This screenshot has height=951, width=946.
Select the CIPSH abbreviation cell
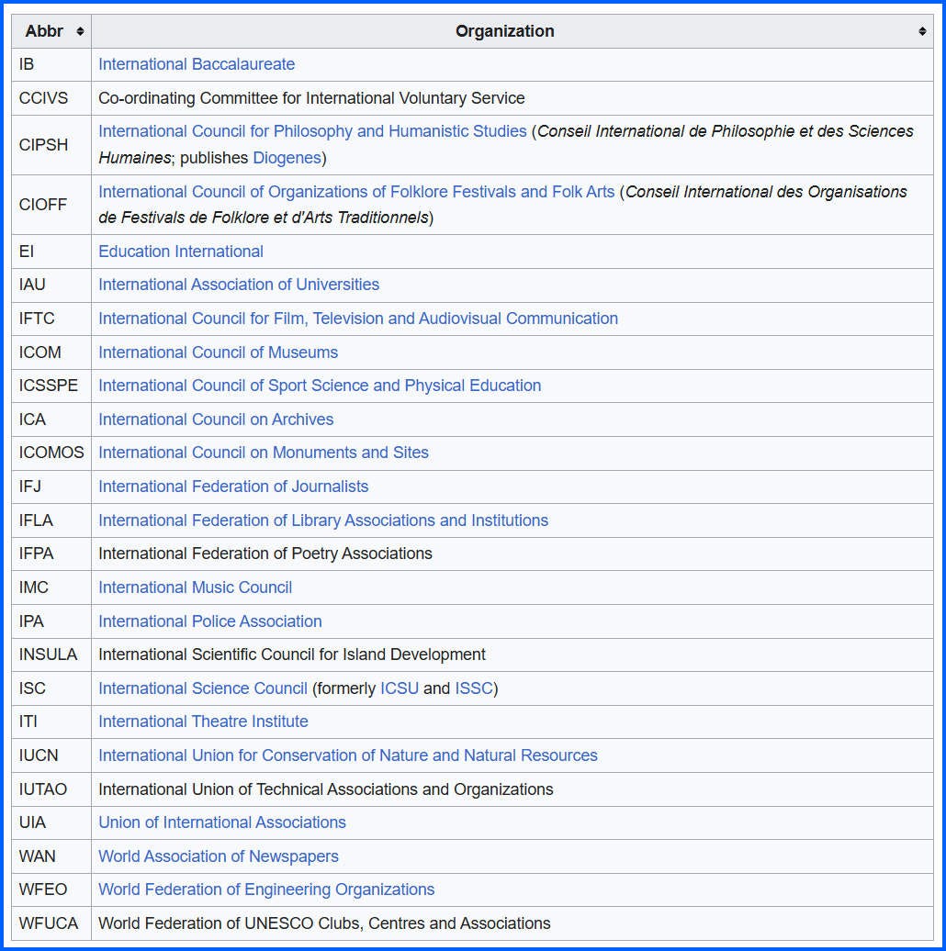51,145
